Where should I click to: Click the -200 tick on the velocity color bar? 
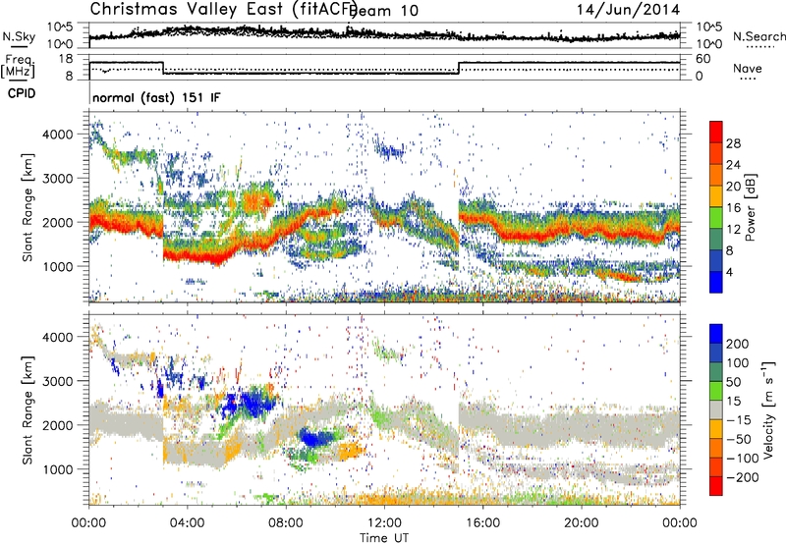742,477
